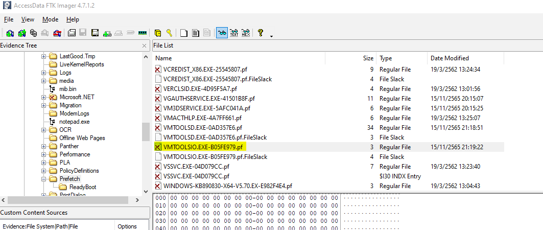Click the Options column header
The image size is (543, 230).
[x=132, y=226]
